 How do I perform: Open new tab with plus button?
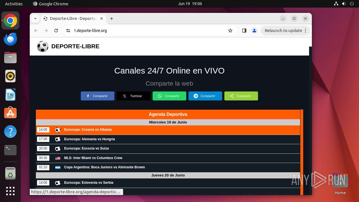(x=112, y=19)
